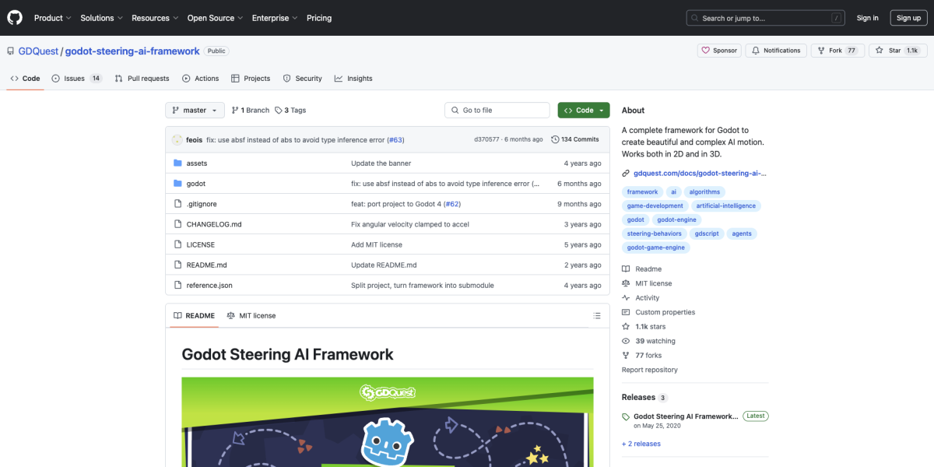Image resolution: width=934 pixels, height=467 pixels.
Task: Expand the green Code dropdown
Action: click(x=583, y=110)
